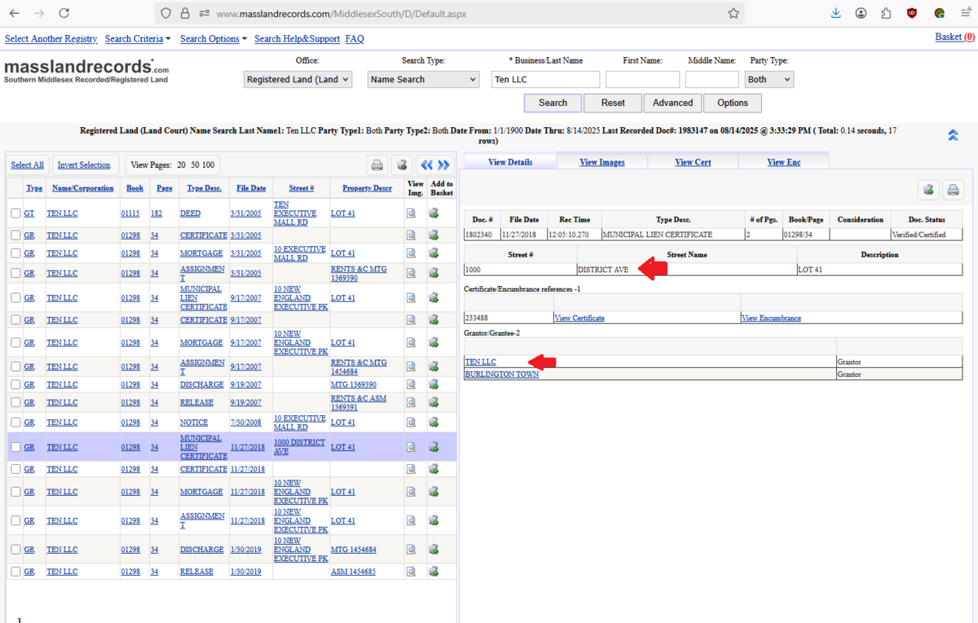Add the RELEASE 1/30/2019 row to basket
The height and width of the screenshot is (623, 978).
point(434,572)
